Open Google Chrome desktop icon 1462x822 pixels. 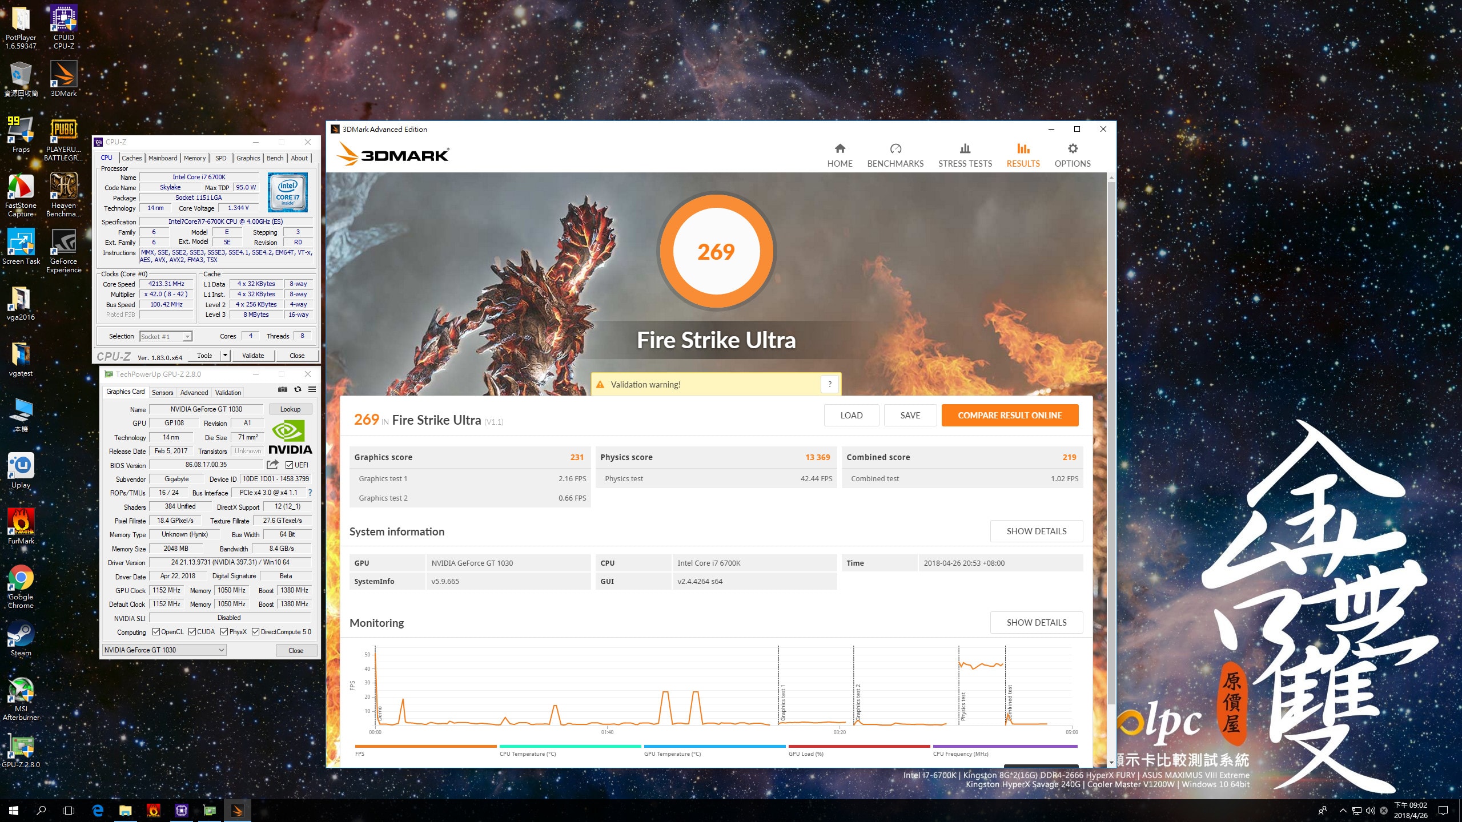(21, 587)
